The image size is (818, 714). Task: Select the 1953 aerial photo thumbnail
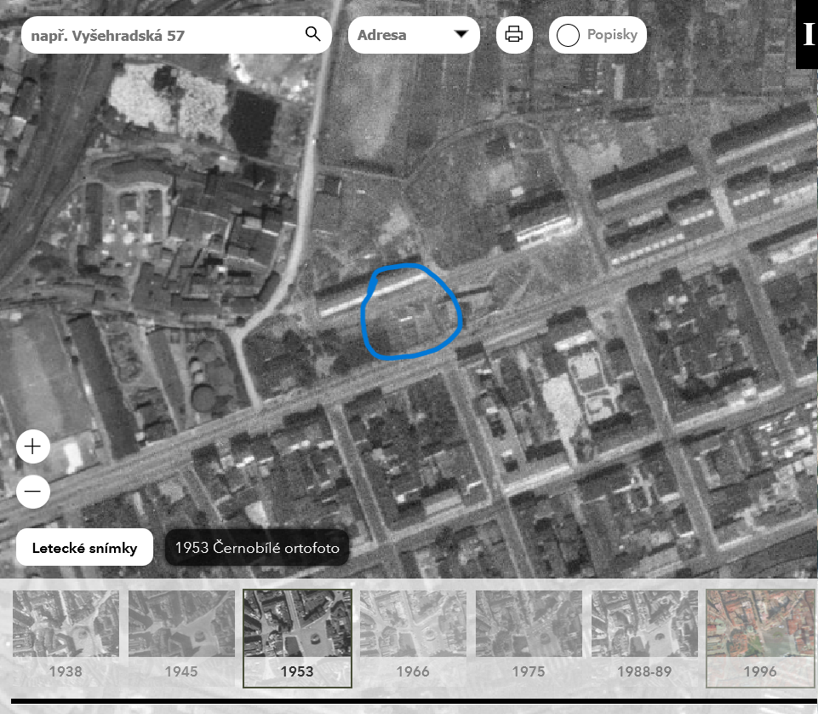click(297, 637)
